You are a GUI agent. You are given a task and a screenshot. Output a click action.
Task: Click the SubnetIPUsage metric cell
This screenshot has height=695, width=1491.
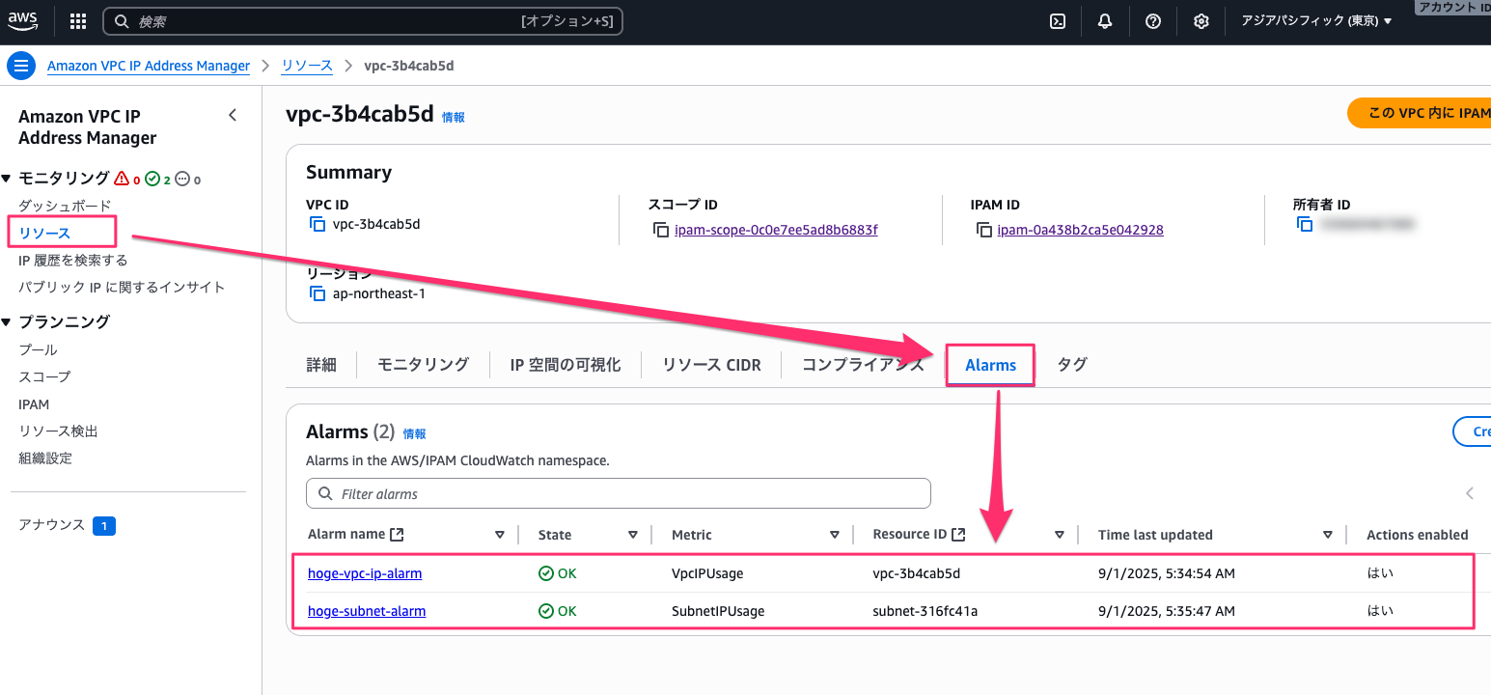coord(718,611)
